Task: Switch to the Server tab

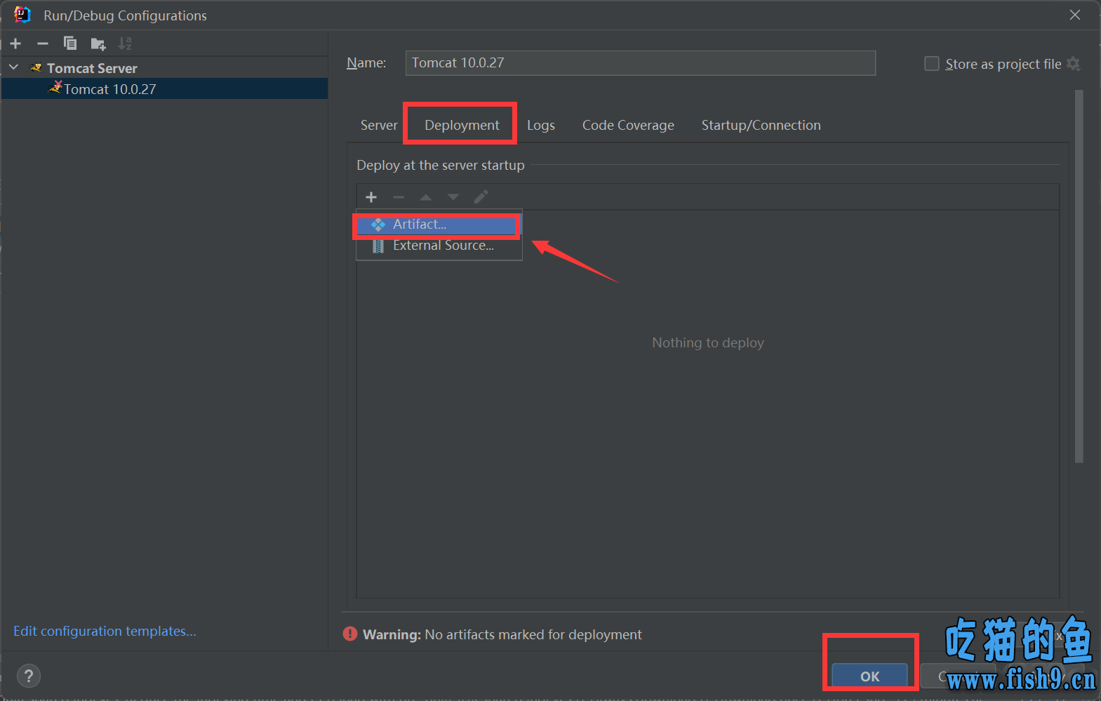Action: (379, 125)
